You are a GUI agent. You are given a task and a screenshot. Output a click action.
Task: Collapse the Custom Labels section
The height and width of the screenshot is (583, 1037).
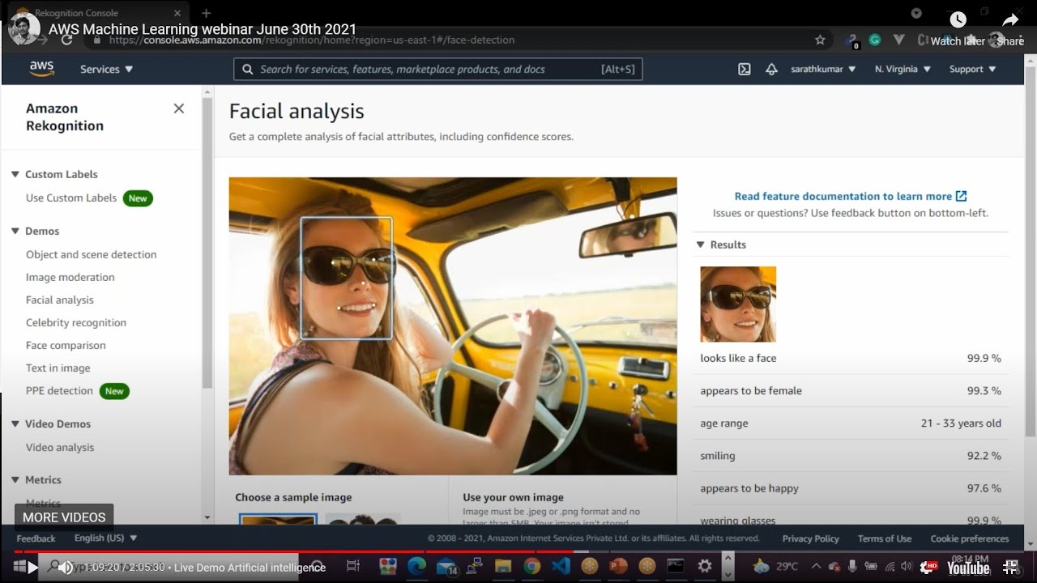pyautogui.click(x=15, y=174)
